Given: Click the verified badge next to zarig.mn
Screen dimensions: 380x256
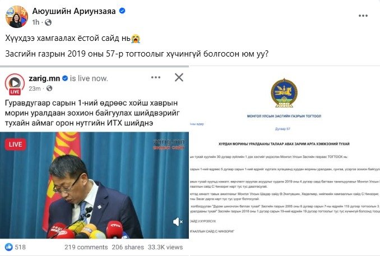Looking at the screenshot, I should (65, 78).
